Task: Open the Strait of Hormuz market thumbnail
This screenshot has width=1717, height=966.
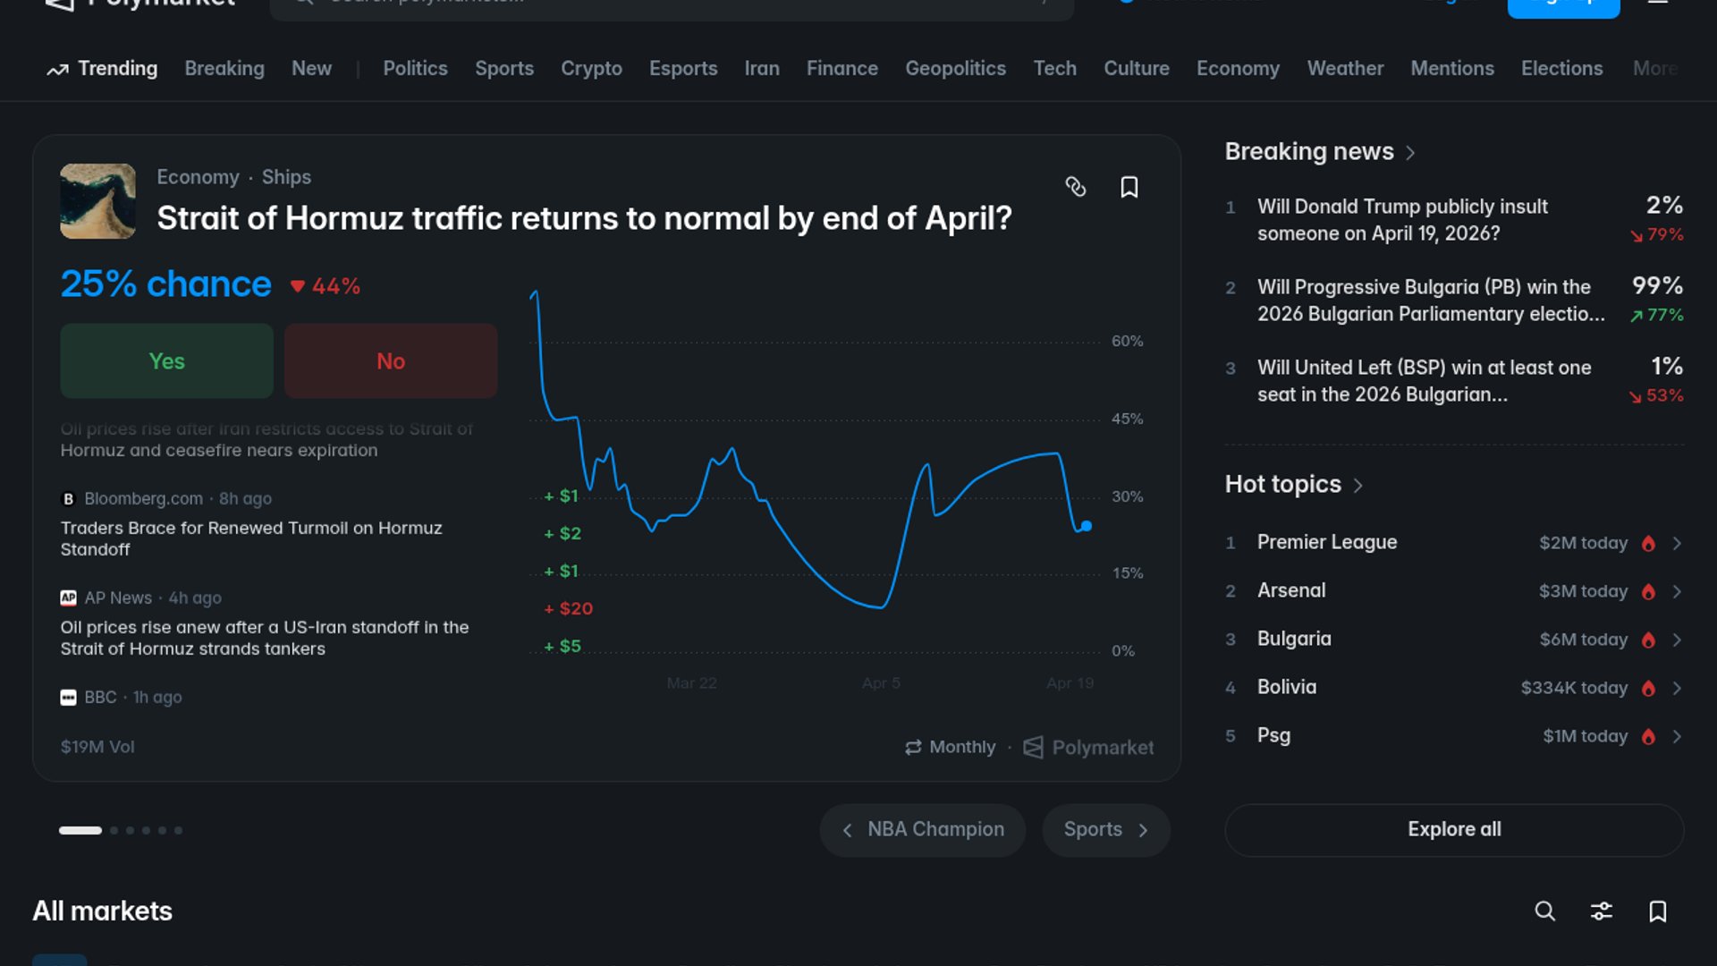Action: (97, 200)
